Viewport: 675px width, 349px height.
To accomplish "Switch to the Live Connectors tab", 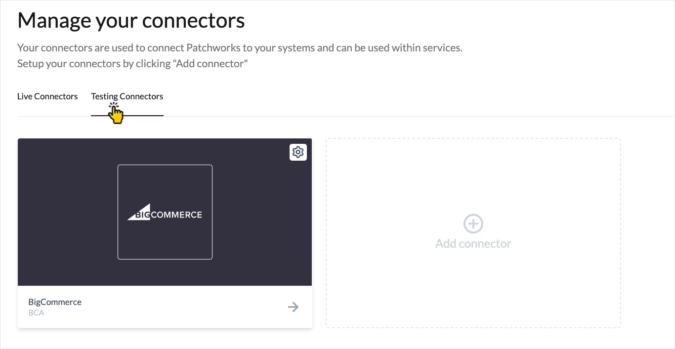I will [47, 96].
